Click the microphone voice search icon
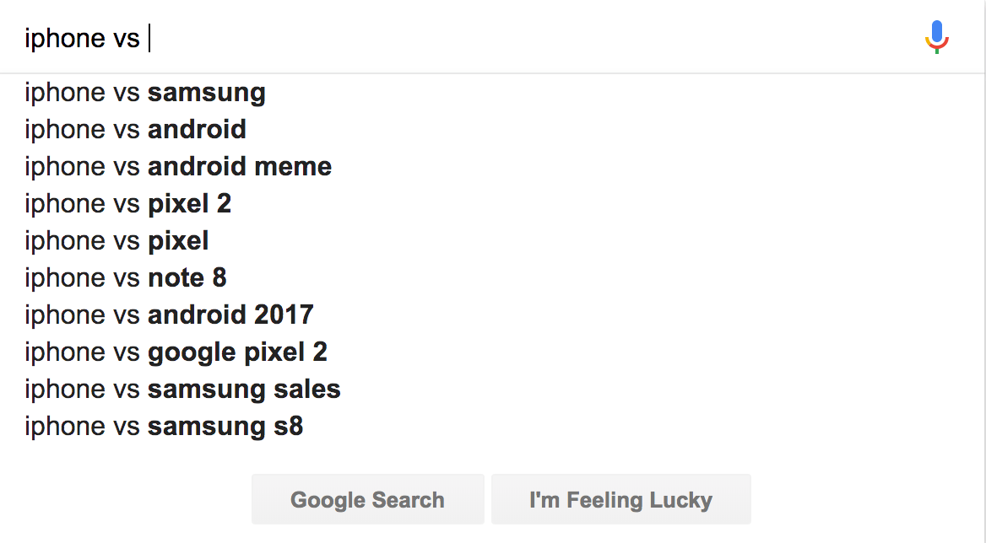Screen dimensions: 986x543 point(936,37)
